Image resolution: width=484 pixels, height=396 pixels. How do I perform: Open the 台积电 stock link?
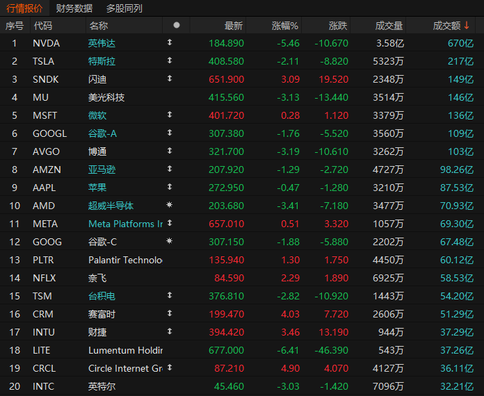point(102,296)
